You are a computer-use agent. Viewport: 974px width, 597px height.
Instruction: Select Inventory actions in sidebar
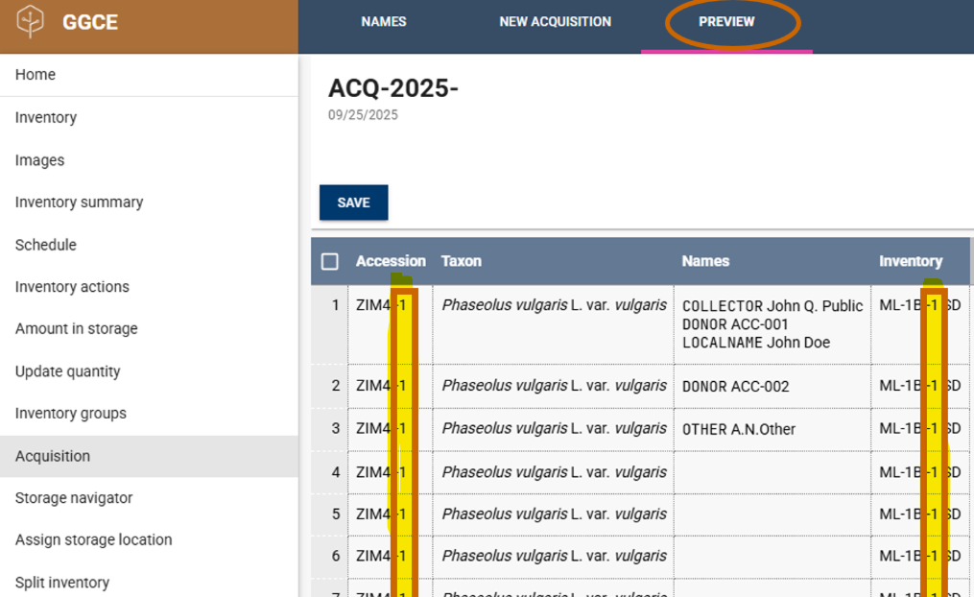click(x=72, y=287)
